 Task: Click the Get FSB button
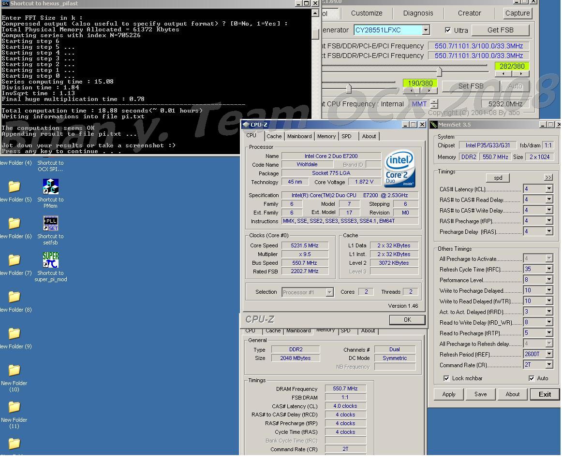pos(501,30)
